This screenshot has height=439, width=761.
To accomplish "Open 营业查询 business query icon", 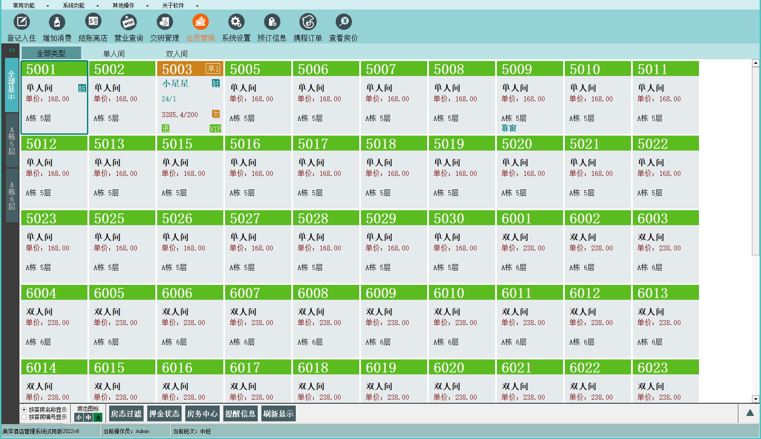I will coord(129,22).
